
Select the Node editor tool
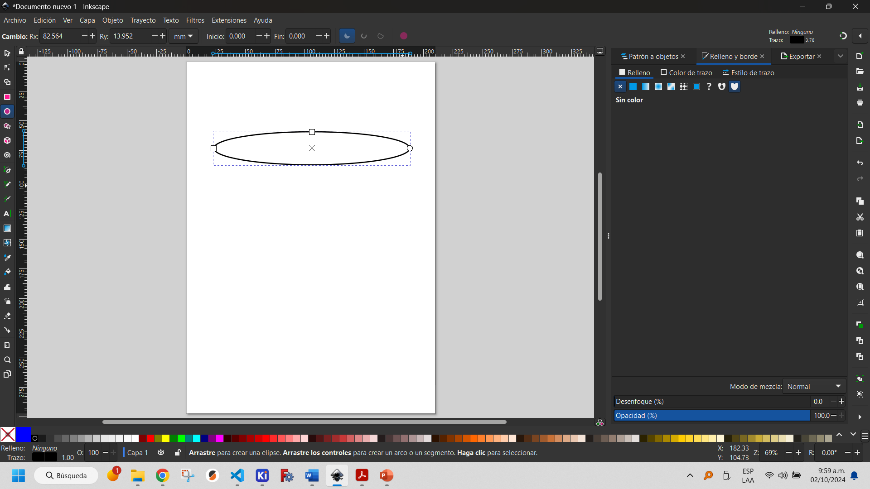tap(7, 67)
